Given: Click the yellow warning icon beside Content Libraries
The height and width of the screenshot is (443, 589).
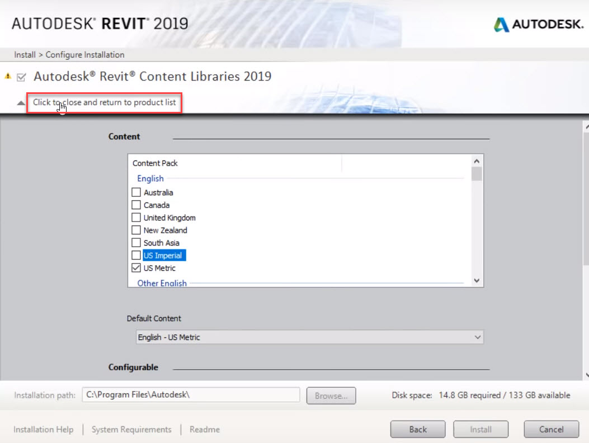Looking at the screenshot, I should [x=8, y=76].
